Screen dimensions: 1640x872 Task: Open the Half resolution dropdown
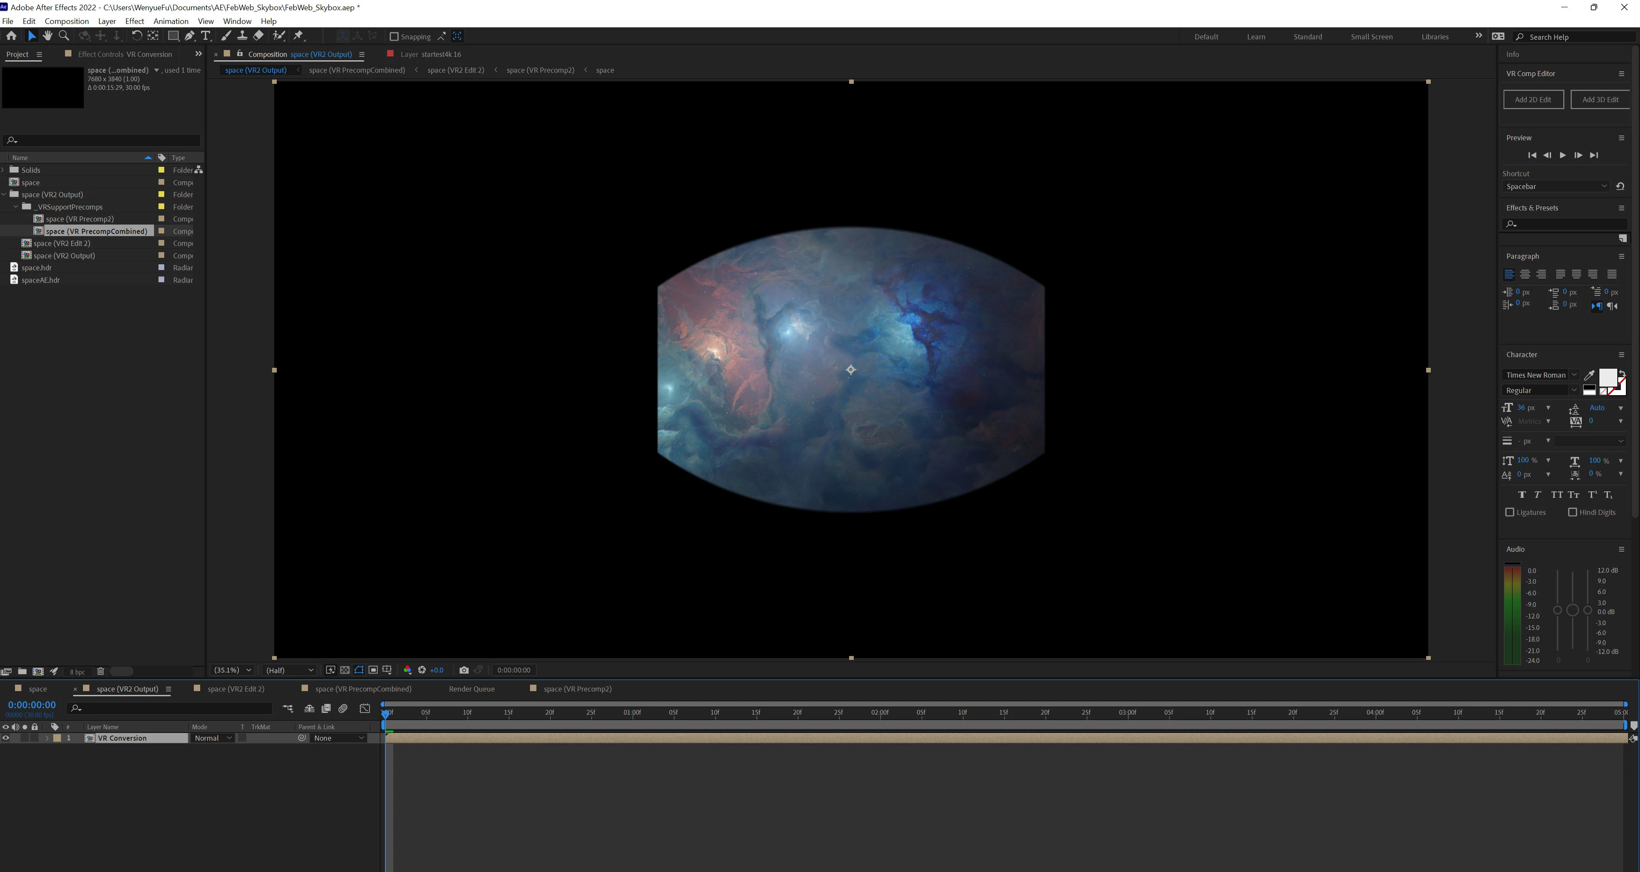point(289,670)
